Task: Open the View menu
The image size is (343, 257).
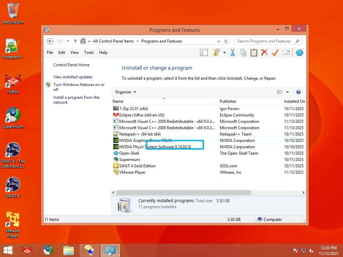Action: click(74, 53)
